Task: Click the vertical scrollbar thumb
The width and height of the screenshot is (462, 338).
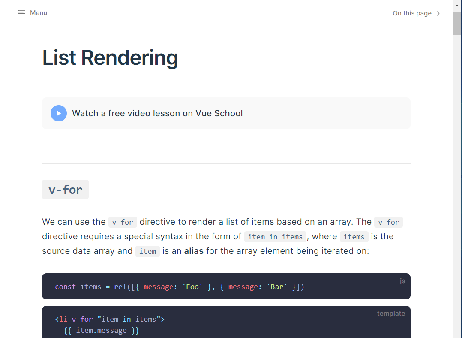Action: (x=457, y=24)
